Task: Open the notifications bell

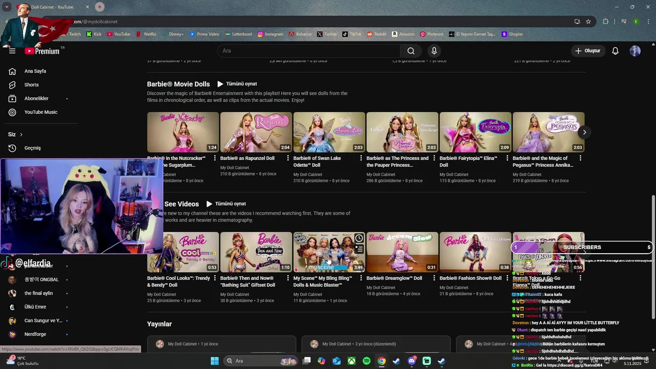Action: (616, 51)
